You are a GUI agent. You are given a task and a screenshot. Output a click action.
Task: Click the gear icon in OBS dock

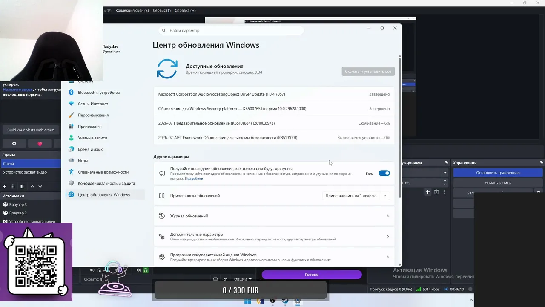[14, 144]
